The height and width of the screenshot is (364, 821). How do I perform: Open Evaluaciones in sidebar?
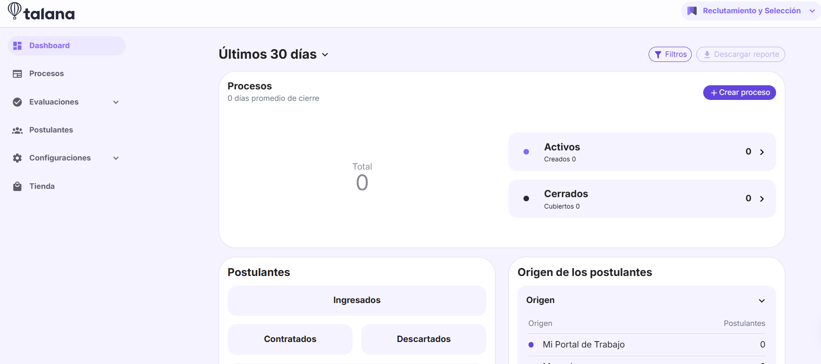coord(66,102)
